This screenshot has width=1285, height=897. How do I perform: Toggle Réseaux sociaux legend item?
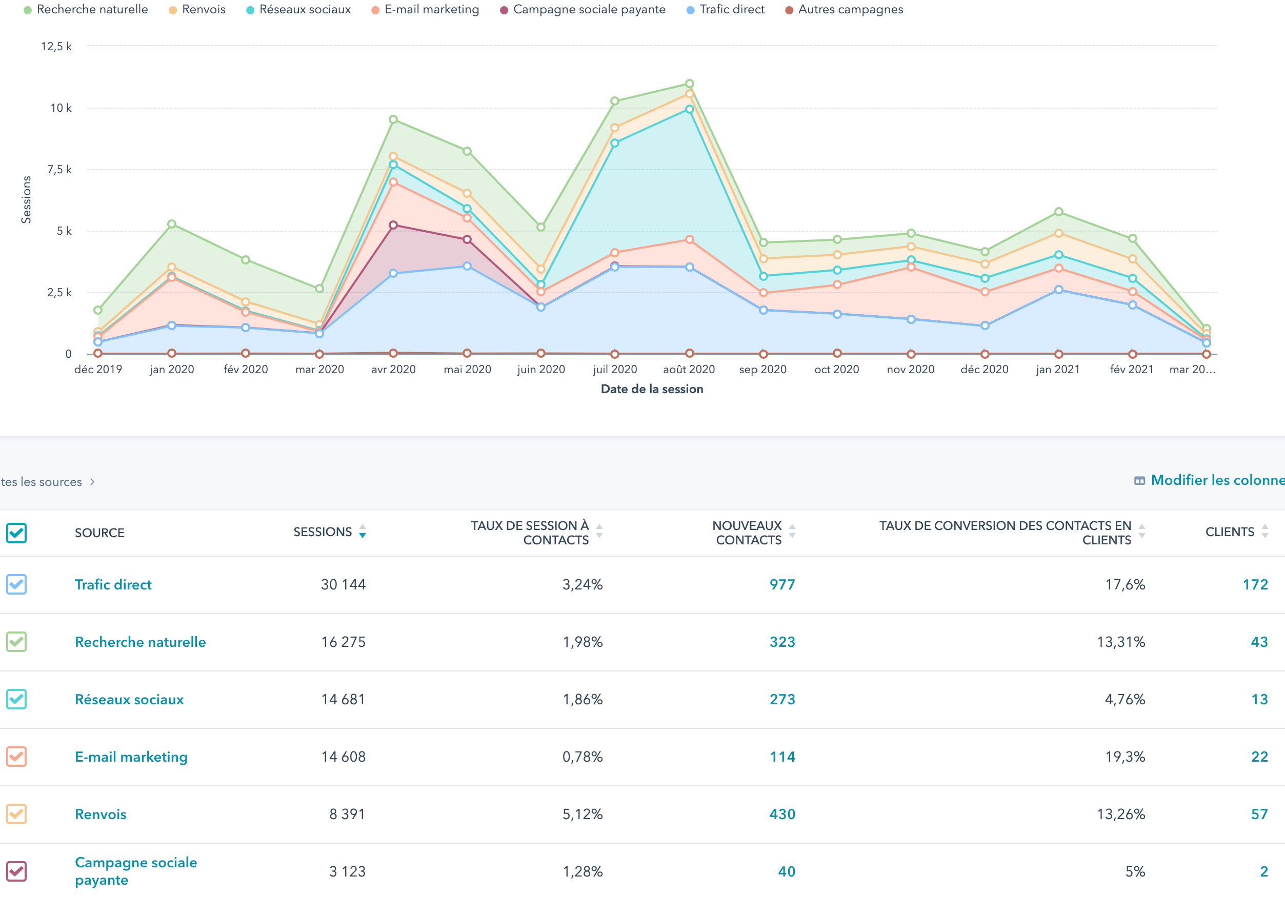(x=298, y=10)
